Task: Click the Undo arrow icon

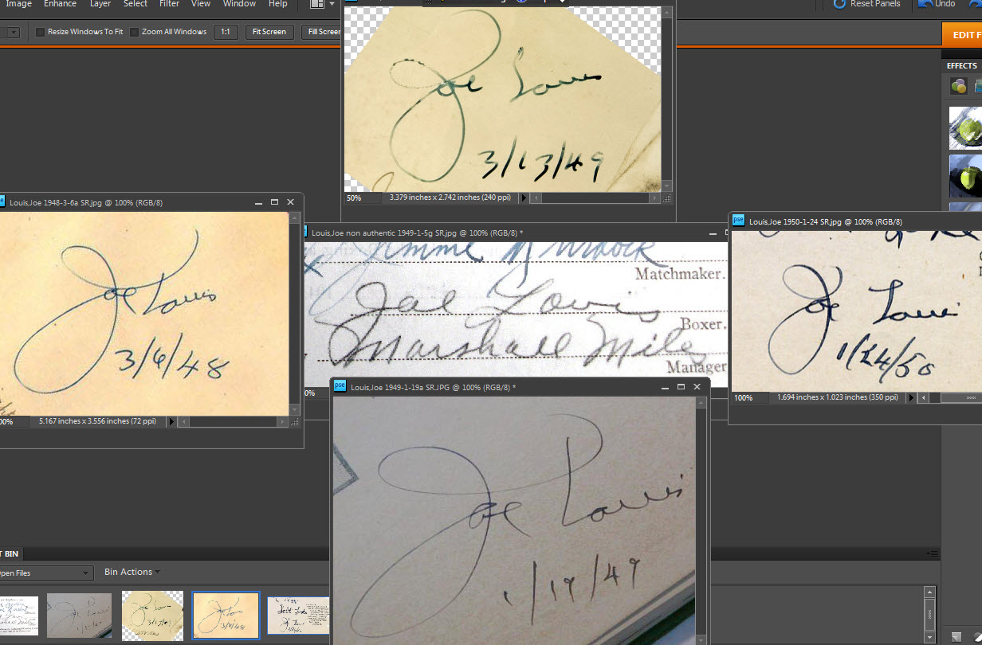Action: pyautogui.click(x=925, y=4)
